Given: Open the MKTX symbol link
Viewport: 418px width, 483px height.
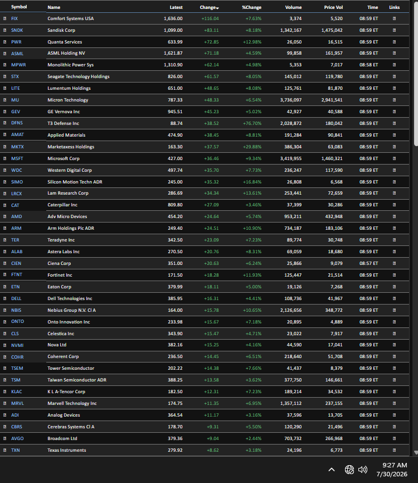Looking at the screenshot, I should (x=17, y=147).
